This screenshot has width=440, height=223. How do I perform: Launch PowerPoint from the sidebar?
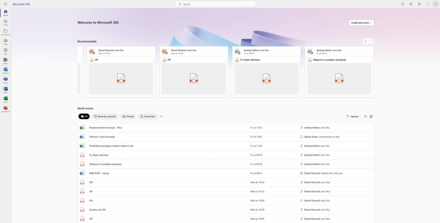pyautogui.click(x=5, y=109)
